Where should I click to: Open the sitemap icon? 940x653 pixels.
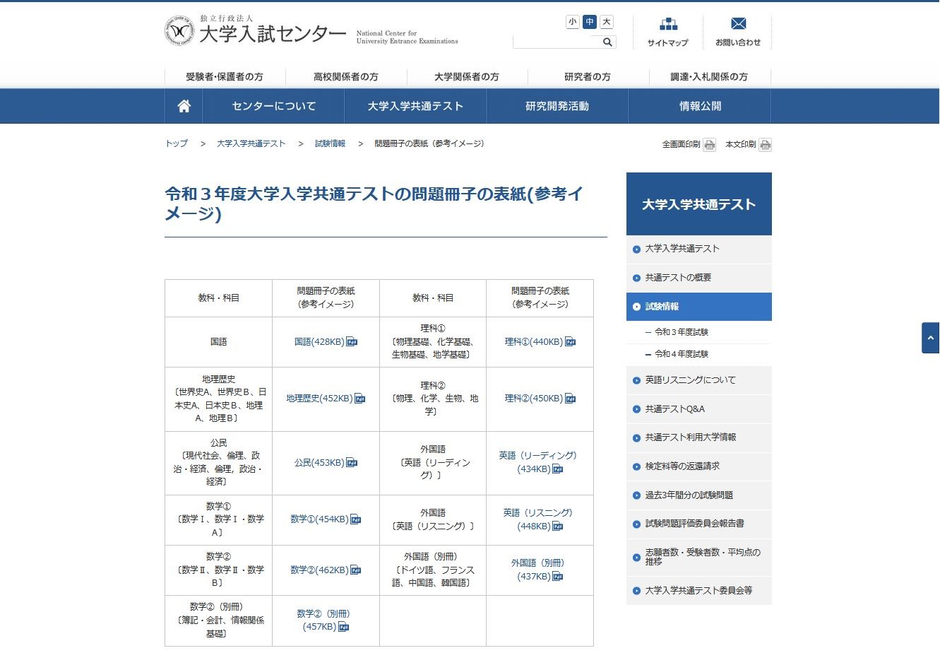point(668,25)
